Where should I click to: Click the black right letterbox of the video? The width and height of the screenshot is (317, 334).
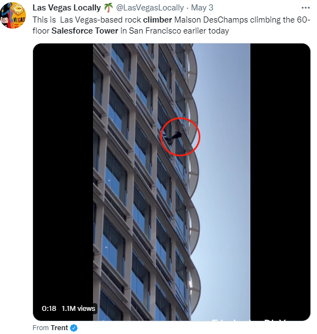coord(280,182)
